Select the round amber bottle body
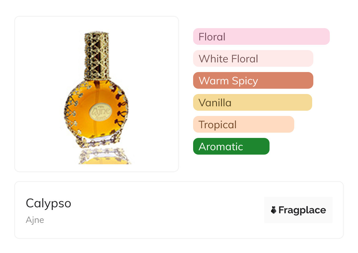This screenshot has width=358, height=253. point(88,117)
